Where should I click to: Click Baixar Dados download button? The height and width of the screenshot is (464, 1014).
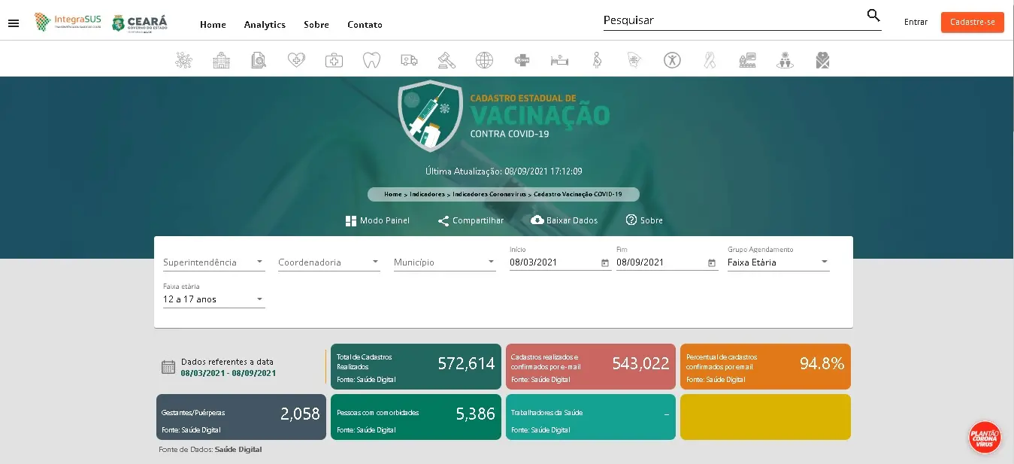coord(564,220)
